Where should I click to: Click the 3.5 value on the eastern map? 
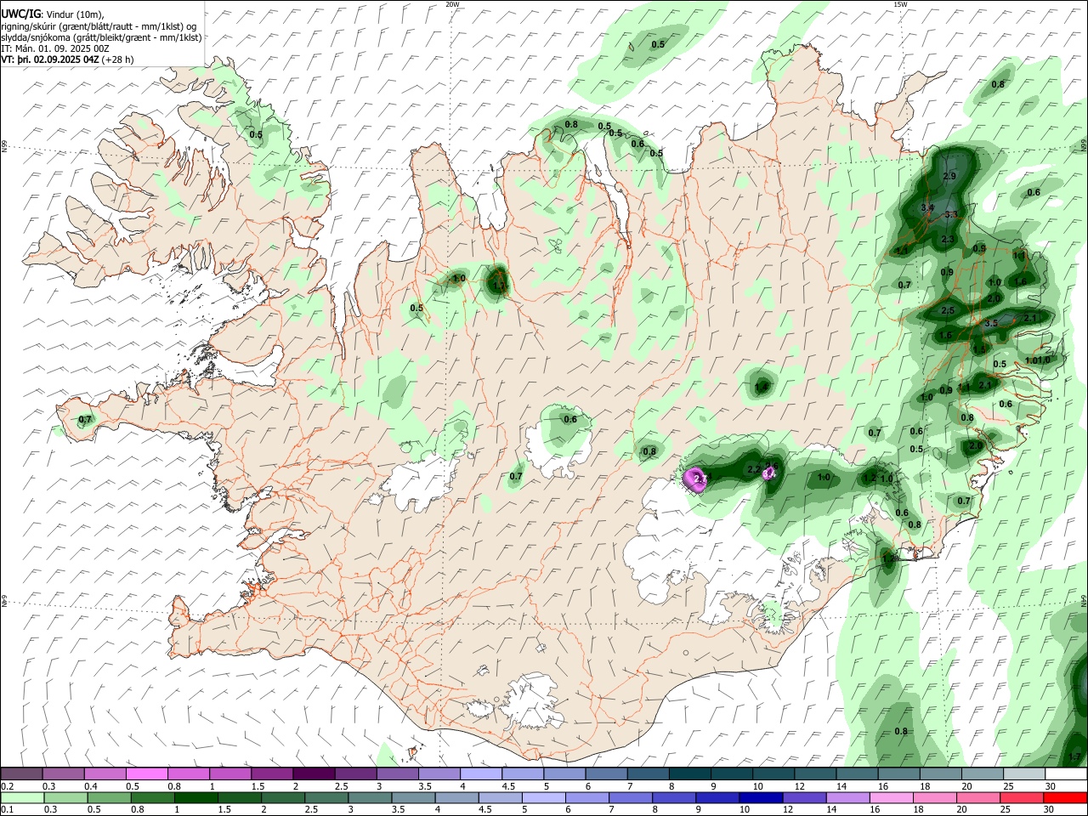tap(990, 324)
